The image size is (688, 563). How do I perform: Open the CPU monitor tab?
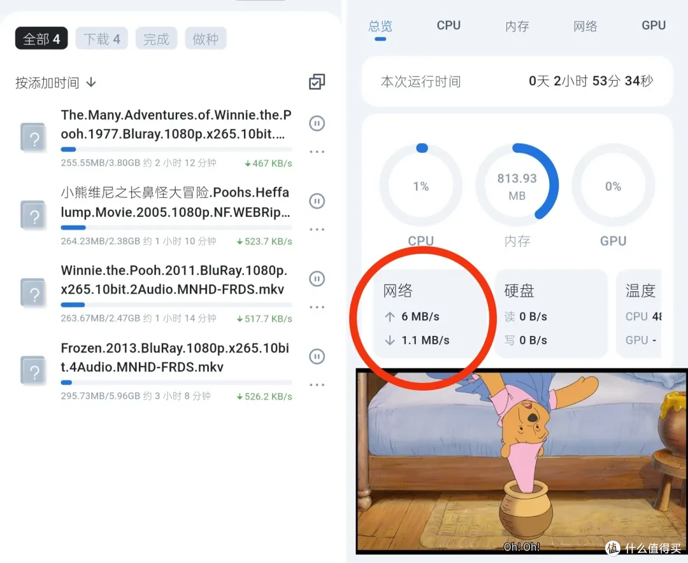(448, 25)
